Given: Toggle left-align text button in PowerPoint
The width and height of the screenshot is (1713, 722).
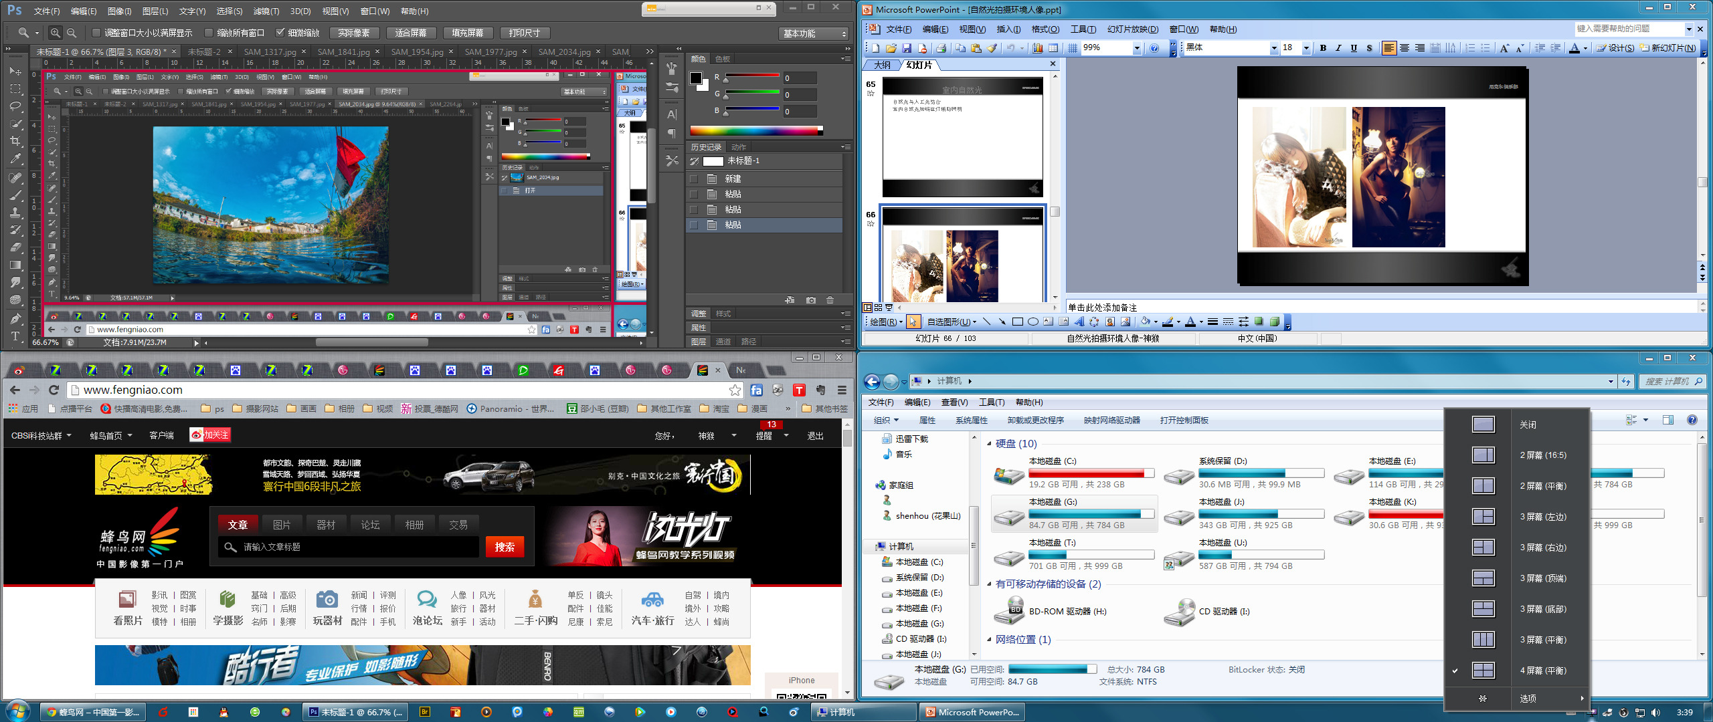Looking at the screenshot, I should tap(1389, 48).
